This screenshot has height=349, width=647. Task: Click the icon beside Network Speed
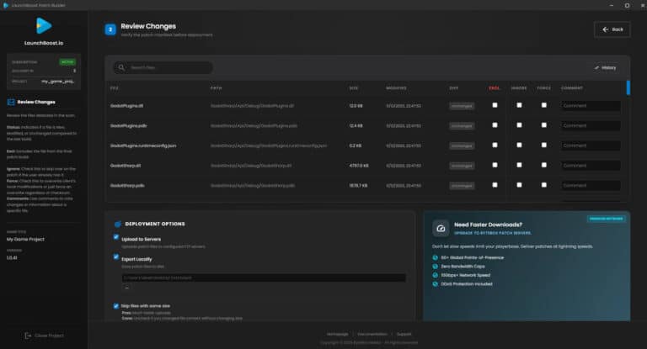[x=435, y=275]
